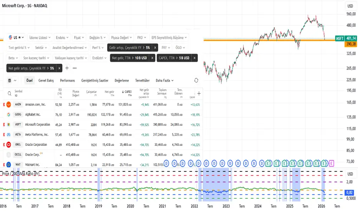The image size is (358, 211).
Task: Click the table layout view icon
Action: tap(10, 81)
